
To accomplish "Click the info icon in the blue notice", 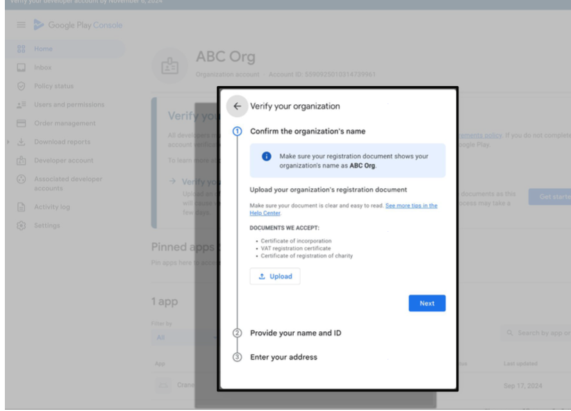I will pyautogui.click(x=267, y=156).
